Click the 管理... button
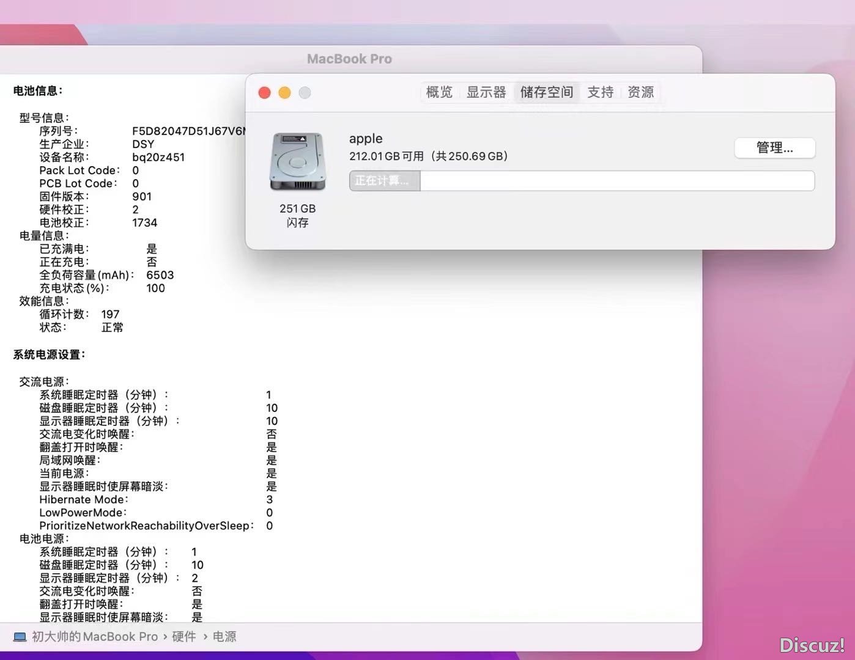The height and width of the screenshot is (660, 855). (774, 147)
